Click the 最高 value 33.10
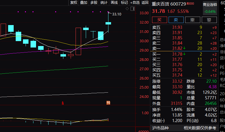 (x=177, y=87)
